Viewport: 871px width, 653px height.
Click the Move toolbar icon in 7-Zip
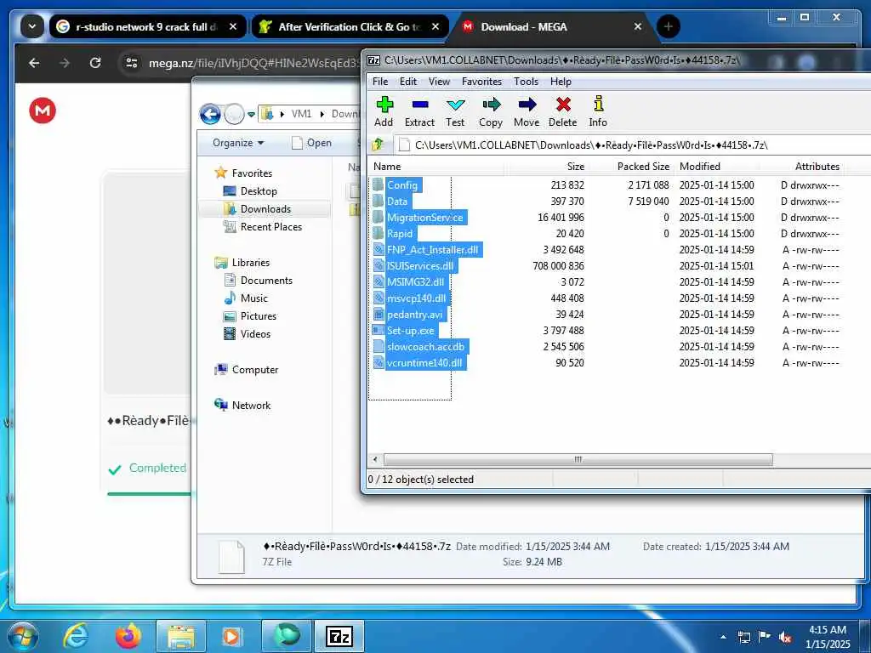coord(527,111)
